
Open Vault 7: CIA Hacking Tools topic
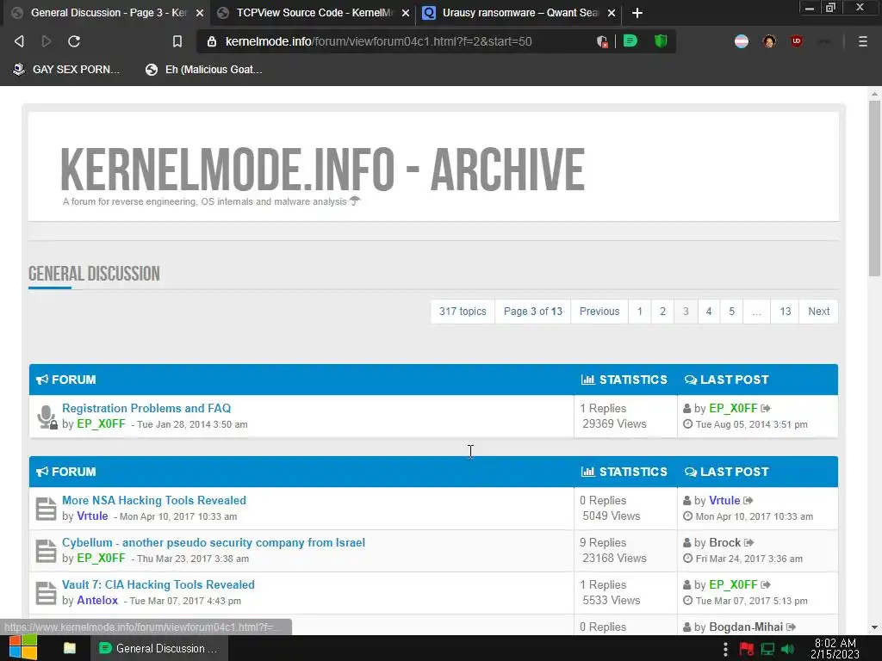[x=158, y=584]
